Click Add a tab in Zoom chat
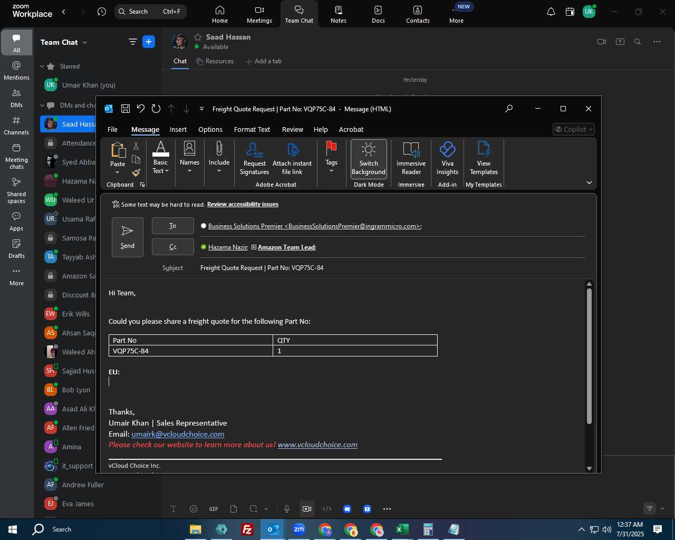Image resolution: width=675 pixels, height=540 pixels. coord(264,61)
